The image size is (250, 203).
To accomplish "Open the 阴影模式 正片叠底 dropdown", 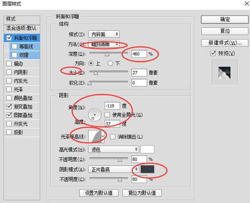I will point(113,170).
